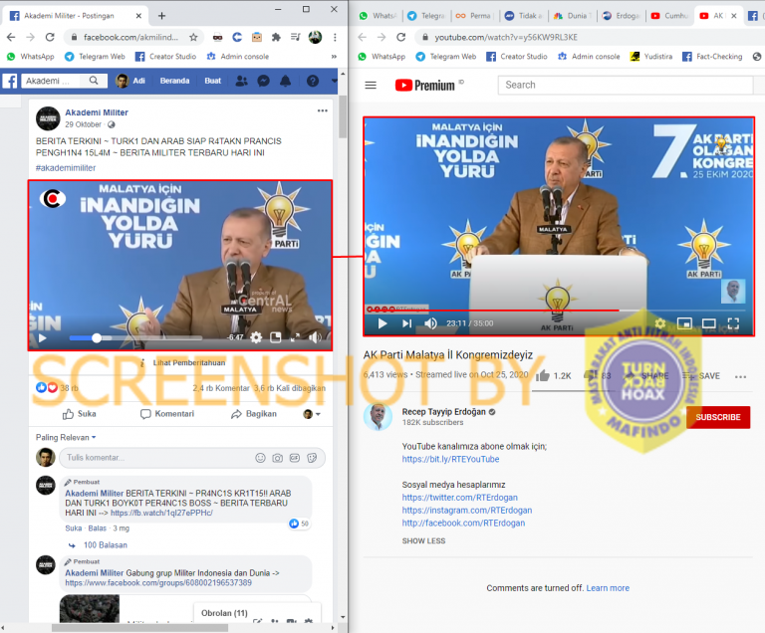Image resolution: width=765 pixels, height=633 pixels.
Task: Open the facebook.com/groups link in comment
Action: tap(158, 583)
